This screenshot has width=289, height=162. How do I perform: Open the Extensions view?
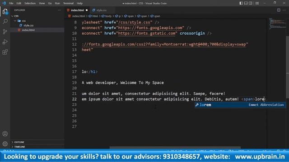coord(5,52)
